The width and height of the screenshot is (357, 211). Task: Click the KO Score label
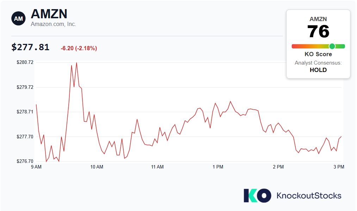click(x=318, y=54)
